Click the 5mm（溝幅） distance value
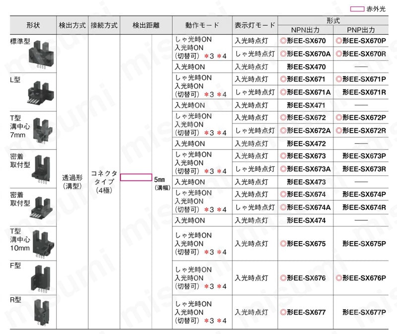 point(162,183)
